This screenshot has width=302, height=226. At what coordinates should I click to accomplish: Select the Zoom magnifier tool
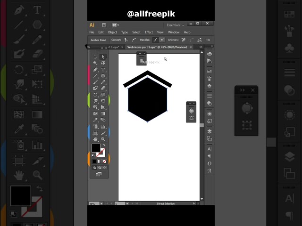(103, 139)
